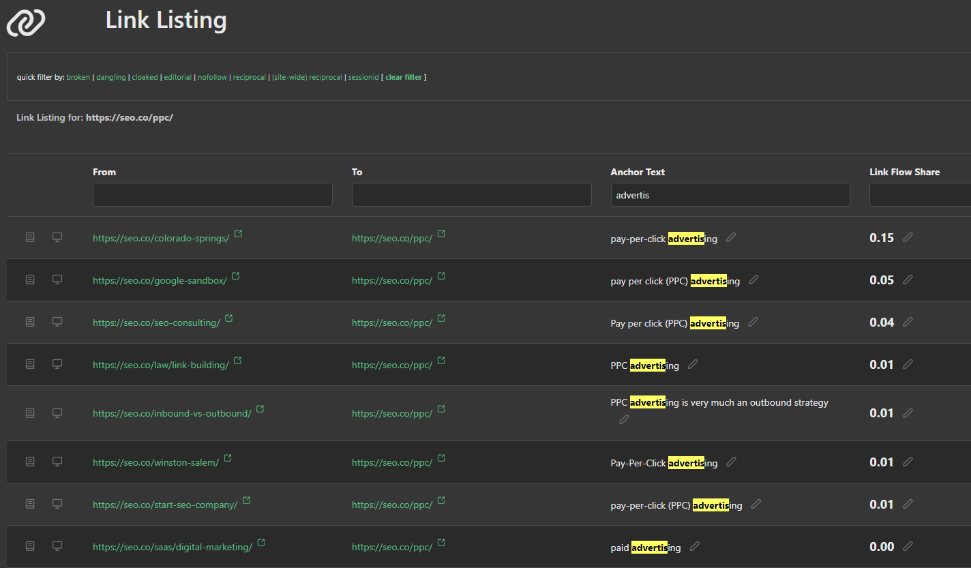Click the chain-link logo icon
Image resolution: width=971 pixels, height=568 pixels.
pos(26,22)
